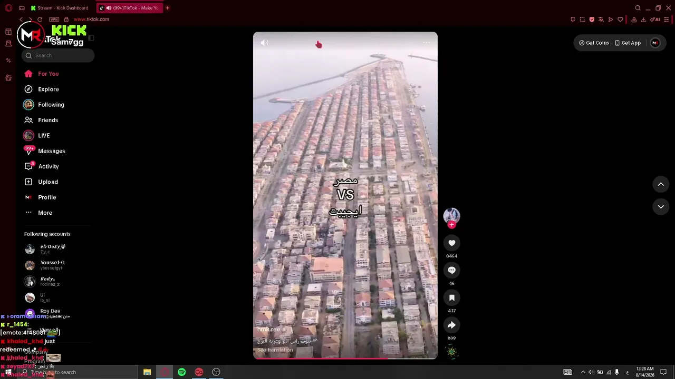The height and width of the screenshot is (379, 675).
Task: Open the browser downloads icon
Action: (x=643, y=19)
